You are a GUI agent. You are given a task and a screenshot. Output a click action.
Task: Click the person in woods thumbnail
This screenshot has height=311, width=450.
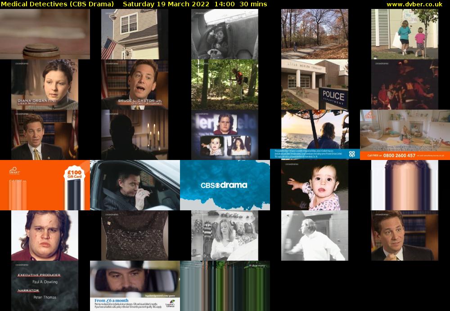(225, 84)
